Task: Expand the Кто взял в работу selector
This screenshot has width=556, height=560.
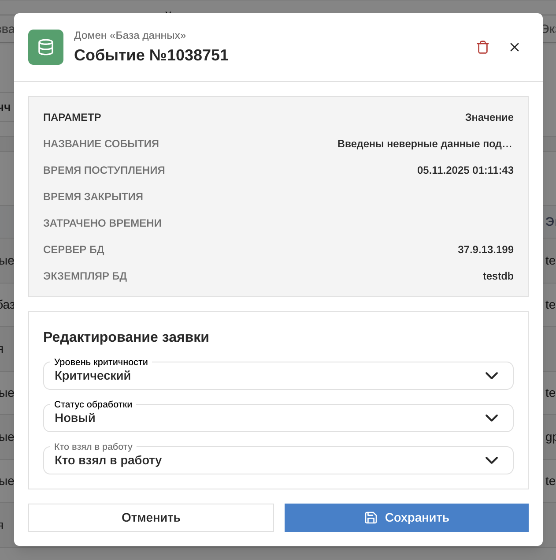Action: [278, 460]
